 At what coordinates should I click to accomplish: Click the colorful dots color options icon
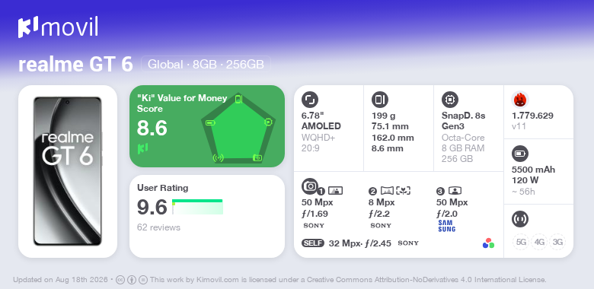pos(488,243)
